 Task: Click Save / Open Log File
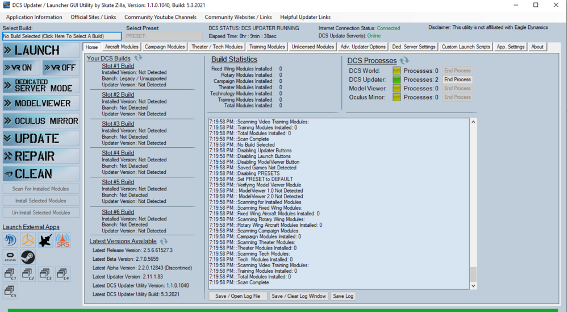237,296
